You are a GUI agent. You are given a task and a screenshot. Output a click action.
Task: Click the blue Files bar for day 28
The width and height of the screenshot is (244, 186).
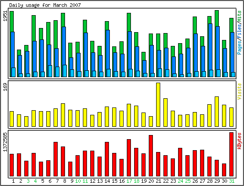click(210, 47)
